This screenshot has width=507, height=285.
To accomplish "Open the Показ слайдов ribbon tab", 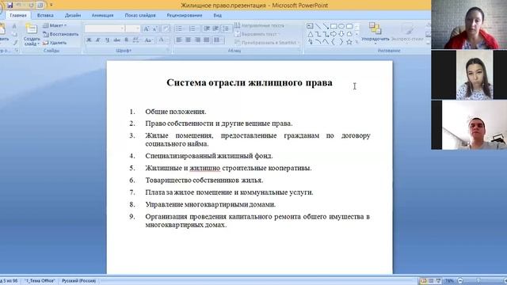I will coord(140,15).
